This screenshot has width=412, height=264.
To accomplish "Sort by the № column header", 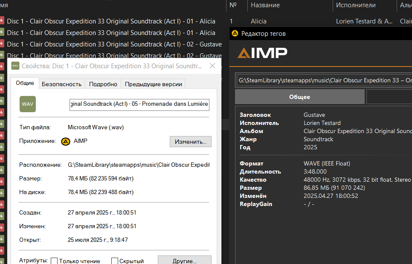I will click(x=233, y=5).
